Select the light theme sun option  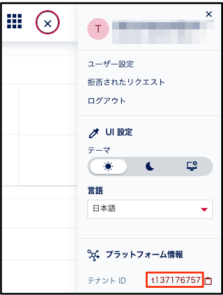(108, 167)
